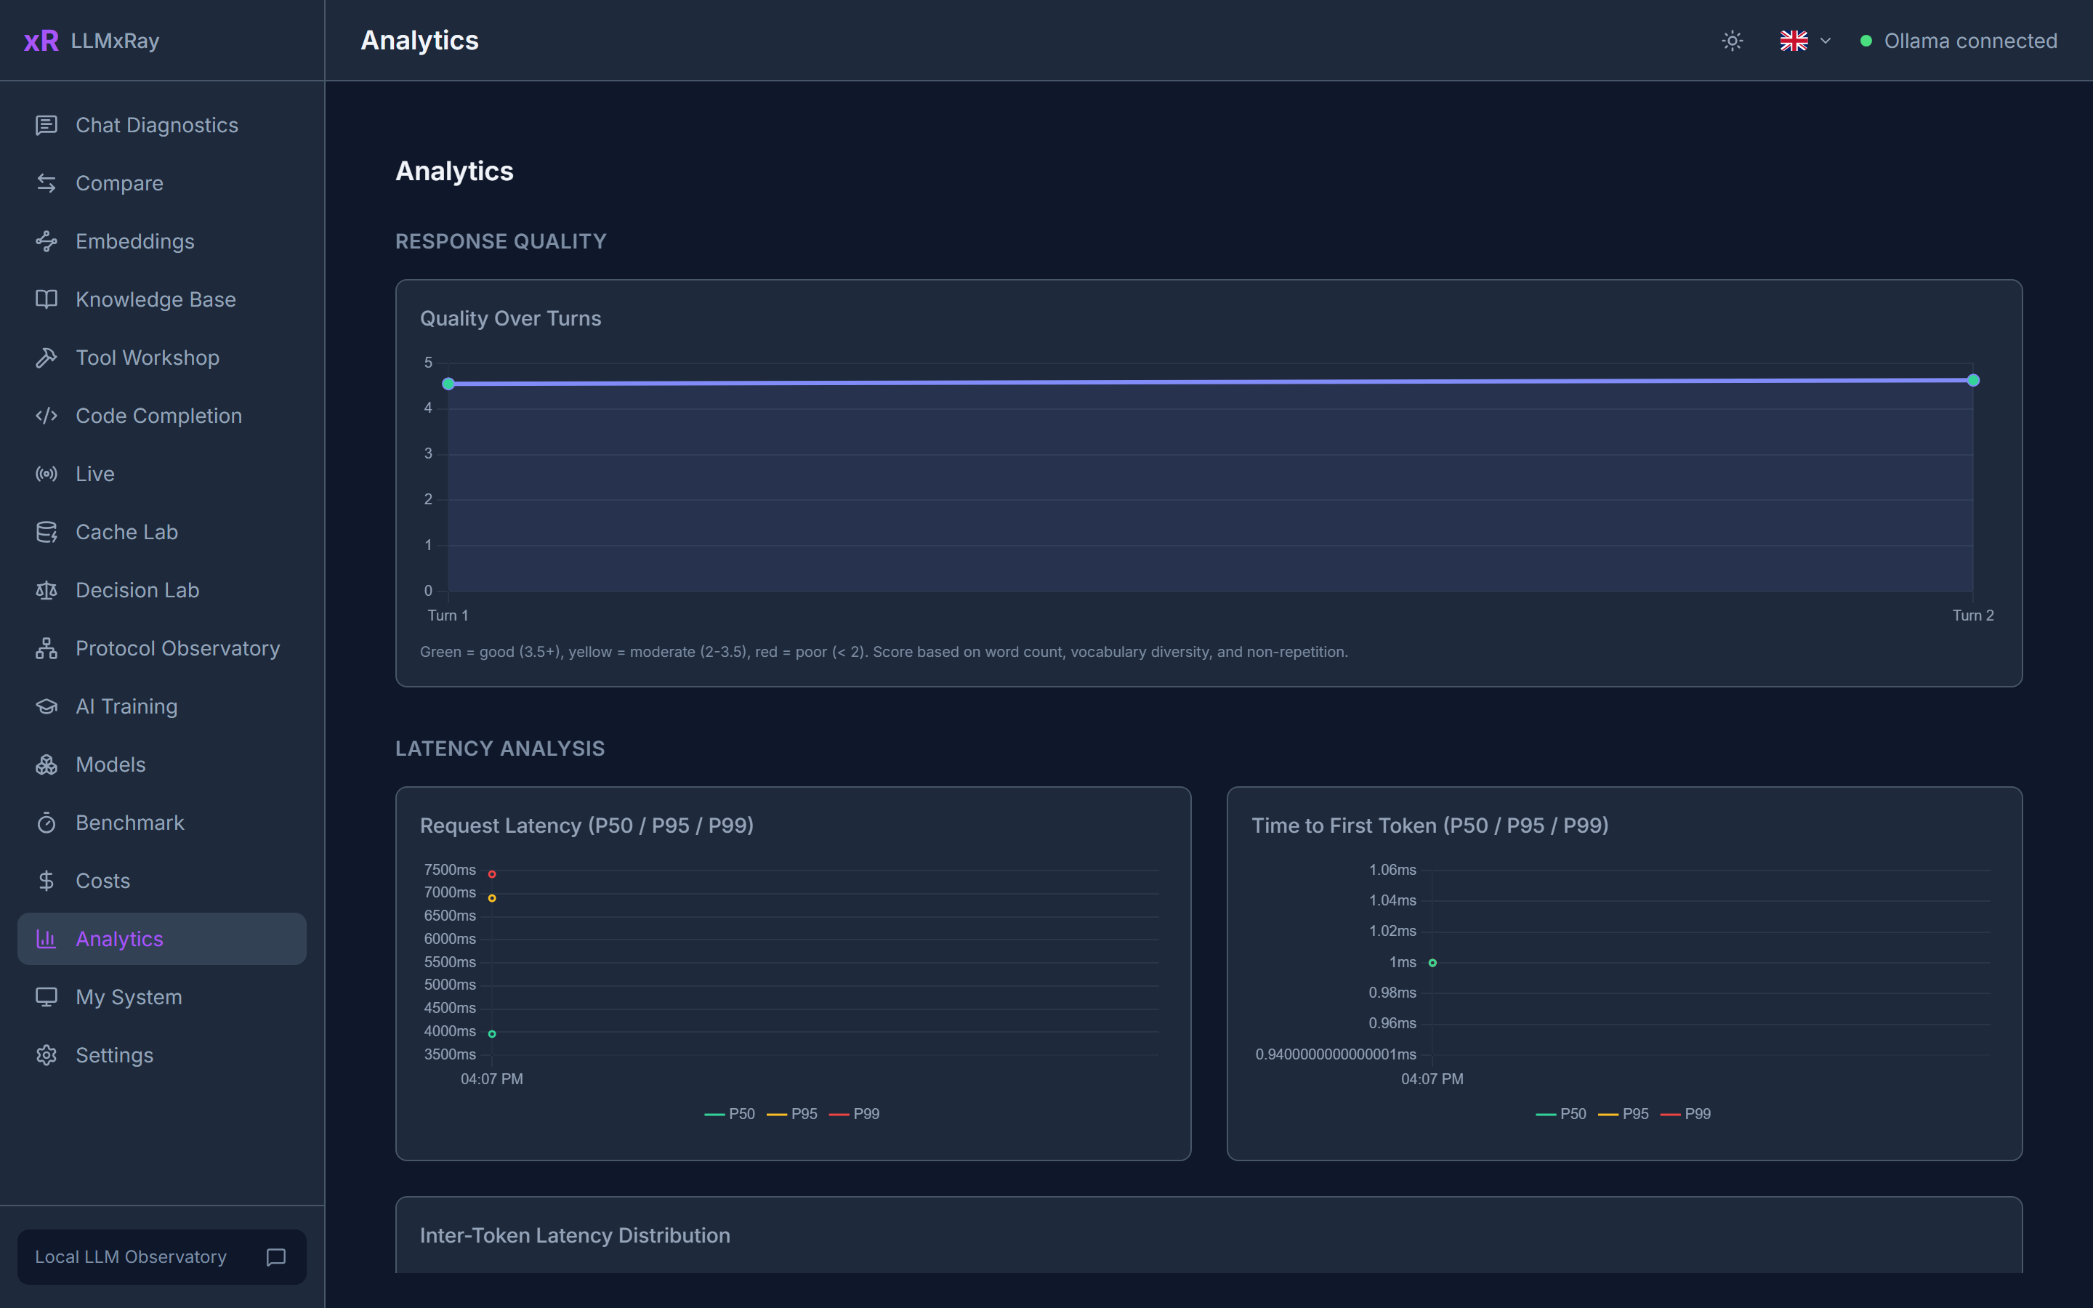Toggle P95 legend in Request Latency chart
Screen dimensions: 2093x1308
tap(791, 1114)
